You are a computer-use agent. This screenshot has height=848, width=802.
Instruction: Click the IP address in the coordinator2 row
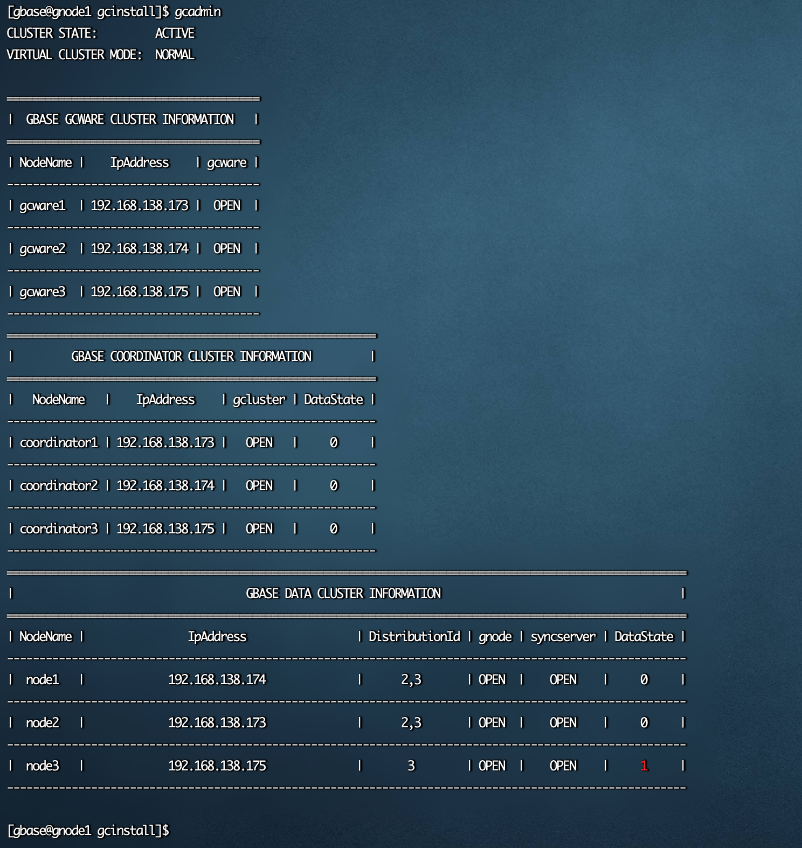click(165, 486)
